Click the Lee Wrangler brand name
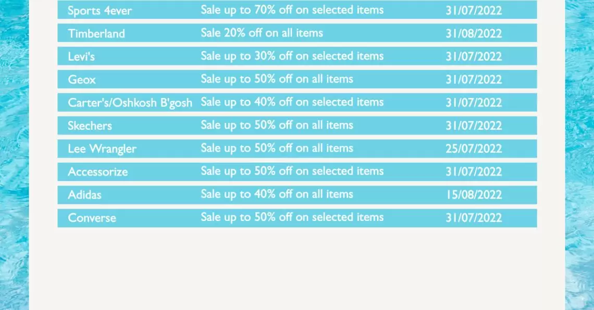Image resolution: width=594 pixels, height=310 pixels. 102,148
